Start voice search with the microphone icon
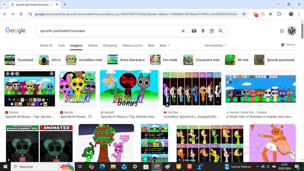The height and width of the screenshot is (171, 304). tap(203, 31)
